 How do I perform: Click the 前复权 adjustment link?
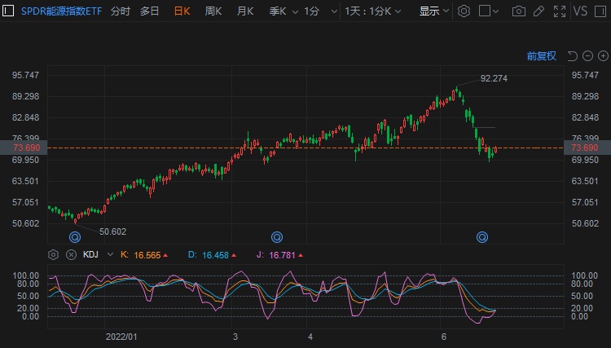coord(541,56)
